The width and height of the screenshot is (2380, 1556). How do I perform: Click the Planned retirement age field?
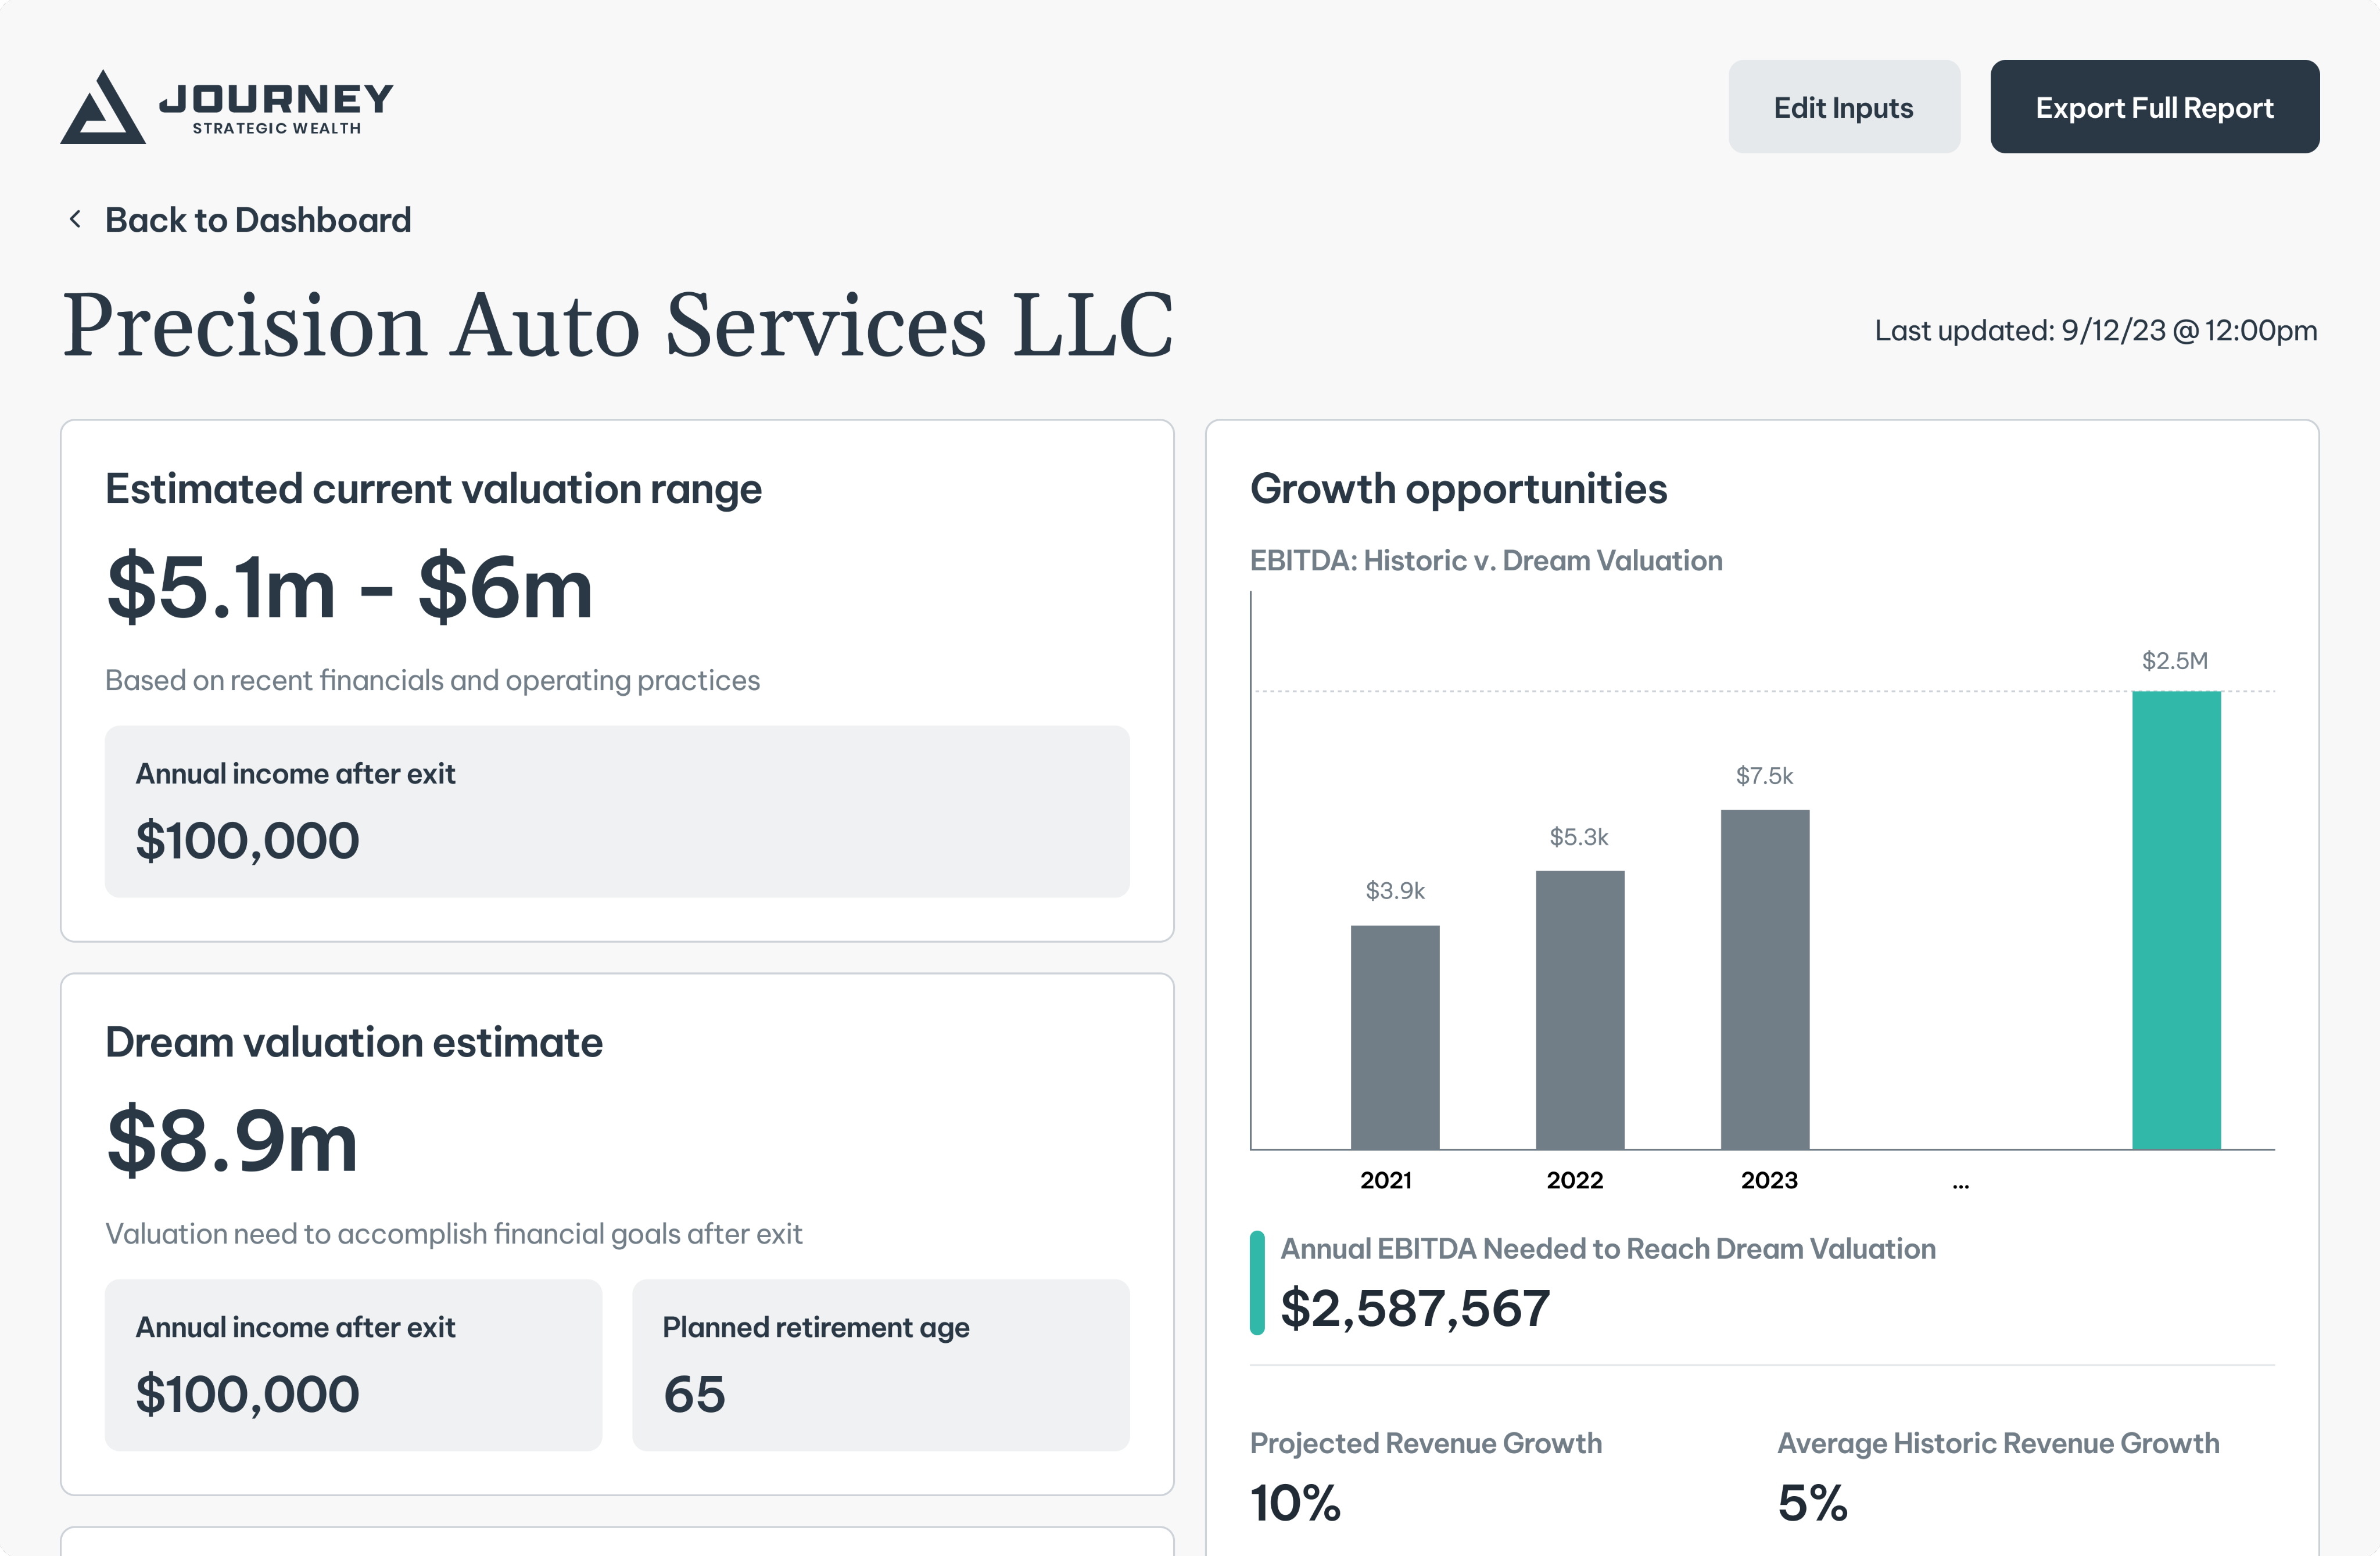[x=880, y=1364]
